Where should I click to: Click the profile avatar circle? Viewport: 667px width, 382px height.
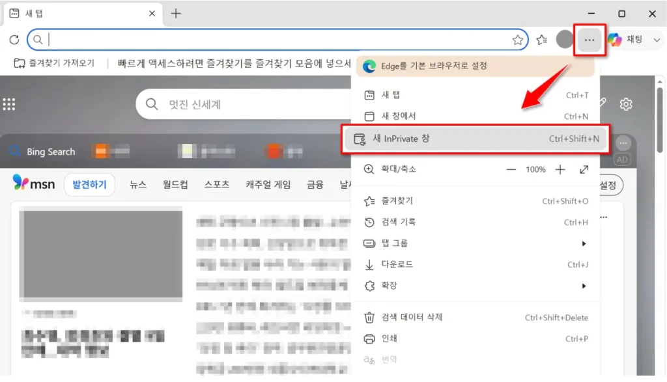click(565, 40)
